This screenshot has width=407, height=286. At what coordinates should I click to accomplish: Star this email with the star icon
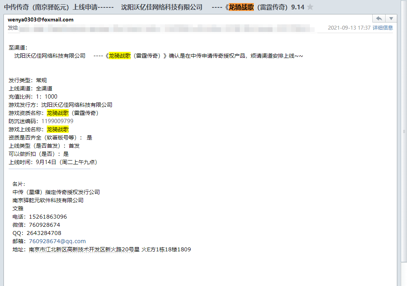pyautogui.click(x=310, y=7)
